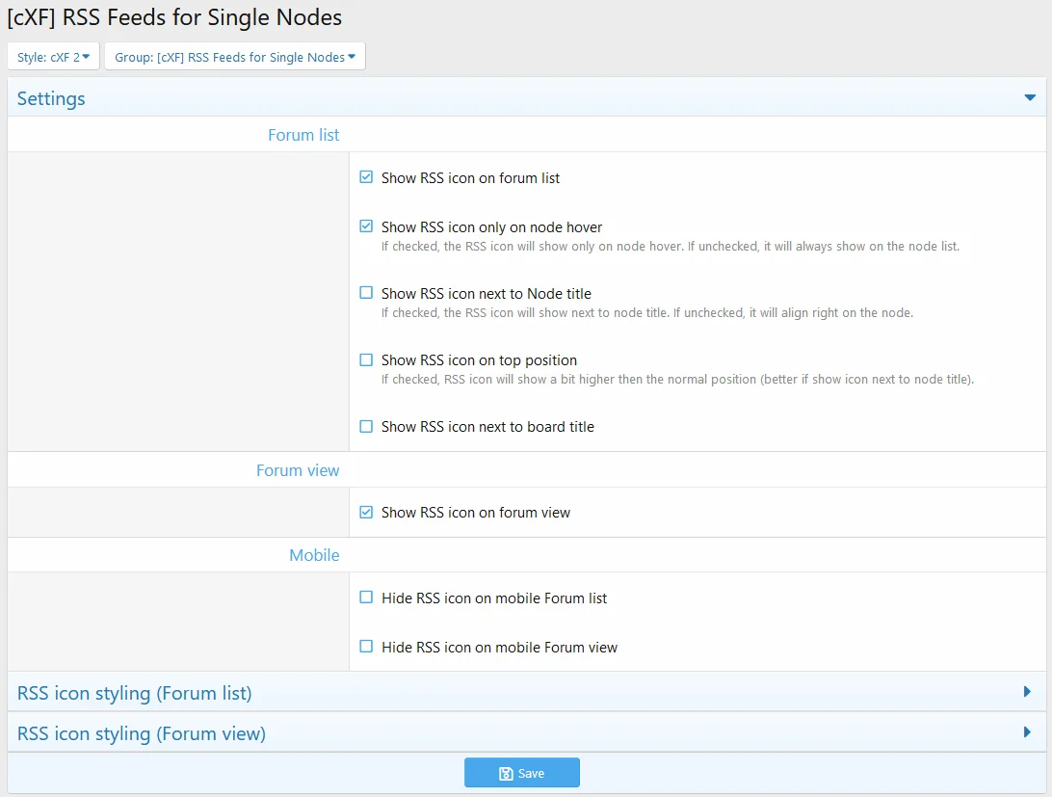
Task: Open RSS icon styling (Forum view) section title
Action: pyautogui.click(x=141, y=733)
